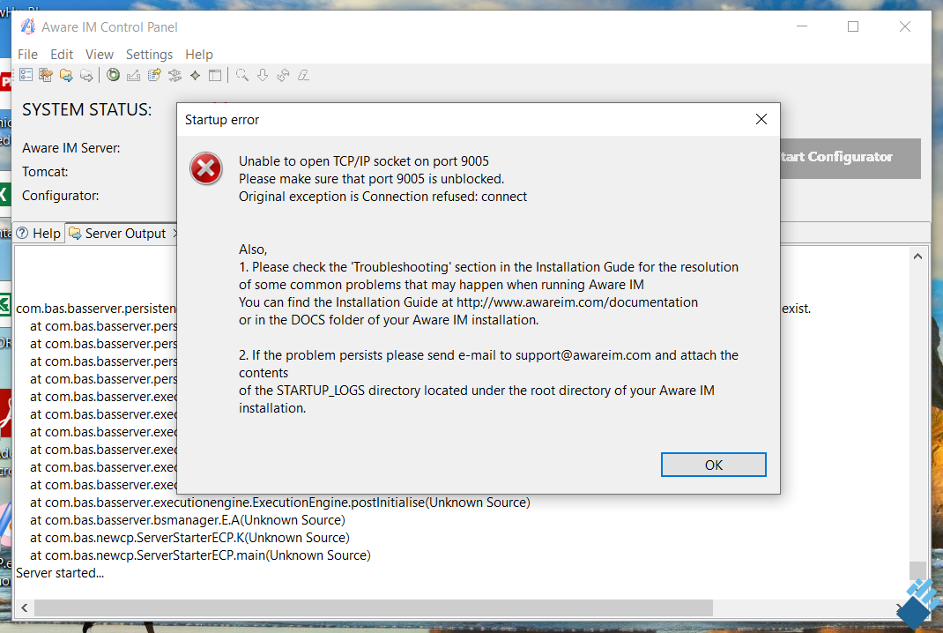
Task: Click the grey tray with outgoing arrow icon
Action: [x=133, y=75]
